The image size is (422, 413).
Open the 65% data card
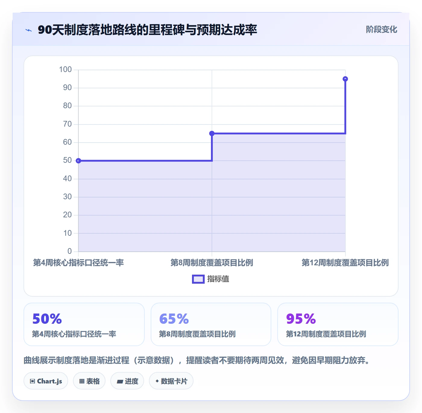(x=211, y=324)
